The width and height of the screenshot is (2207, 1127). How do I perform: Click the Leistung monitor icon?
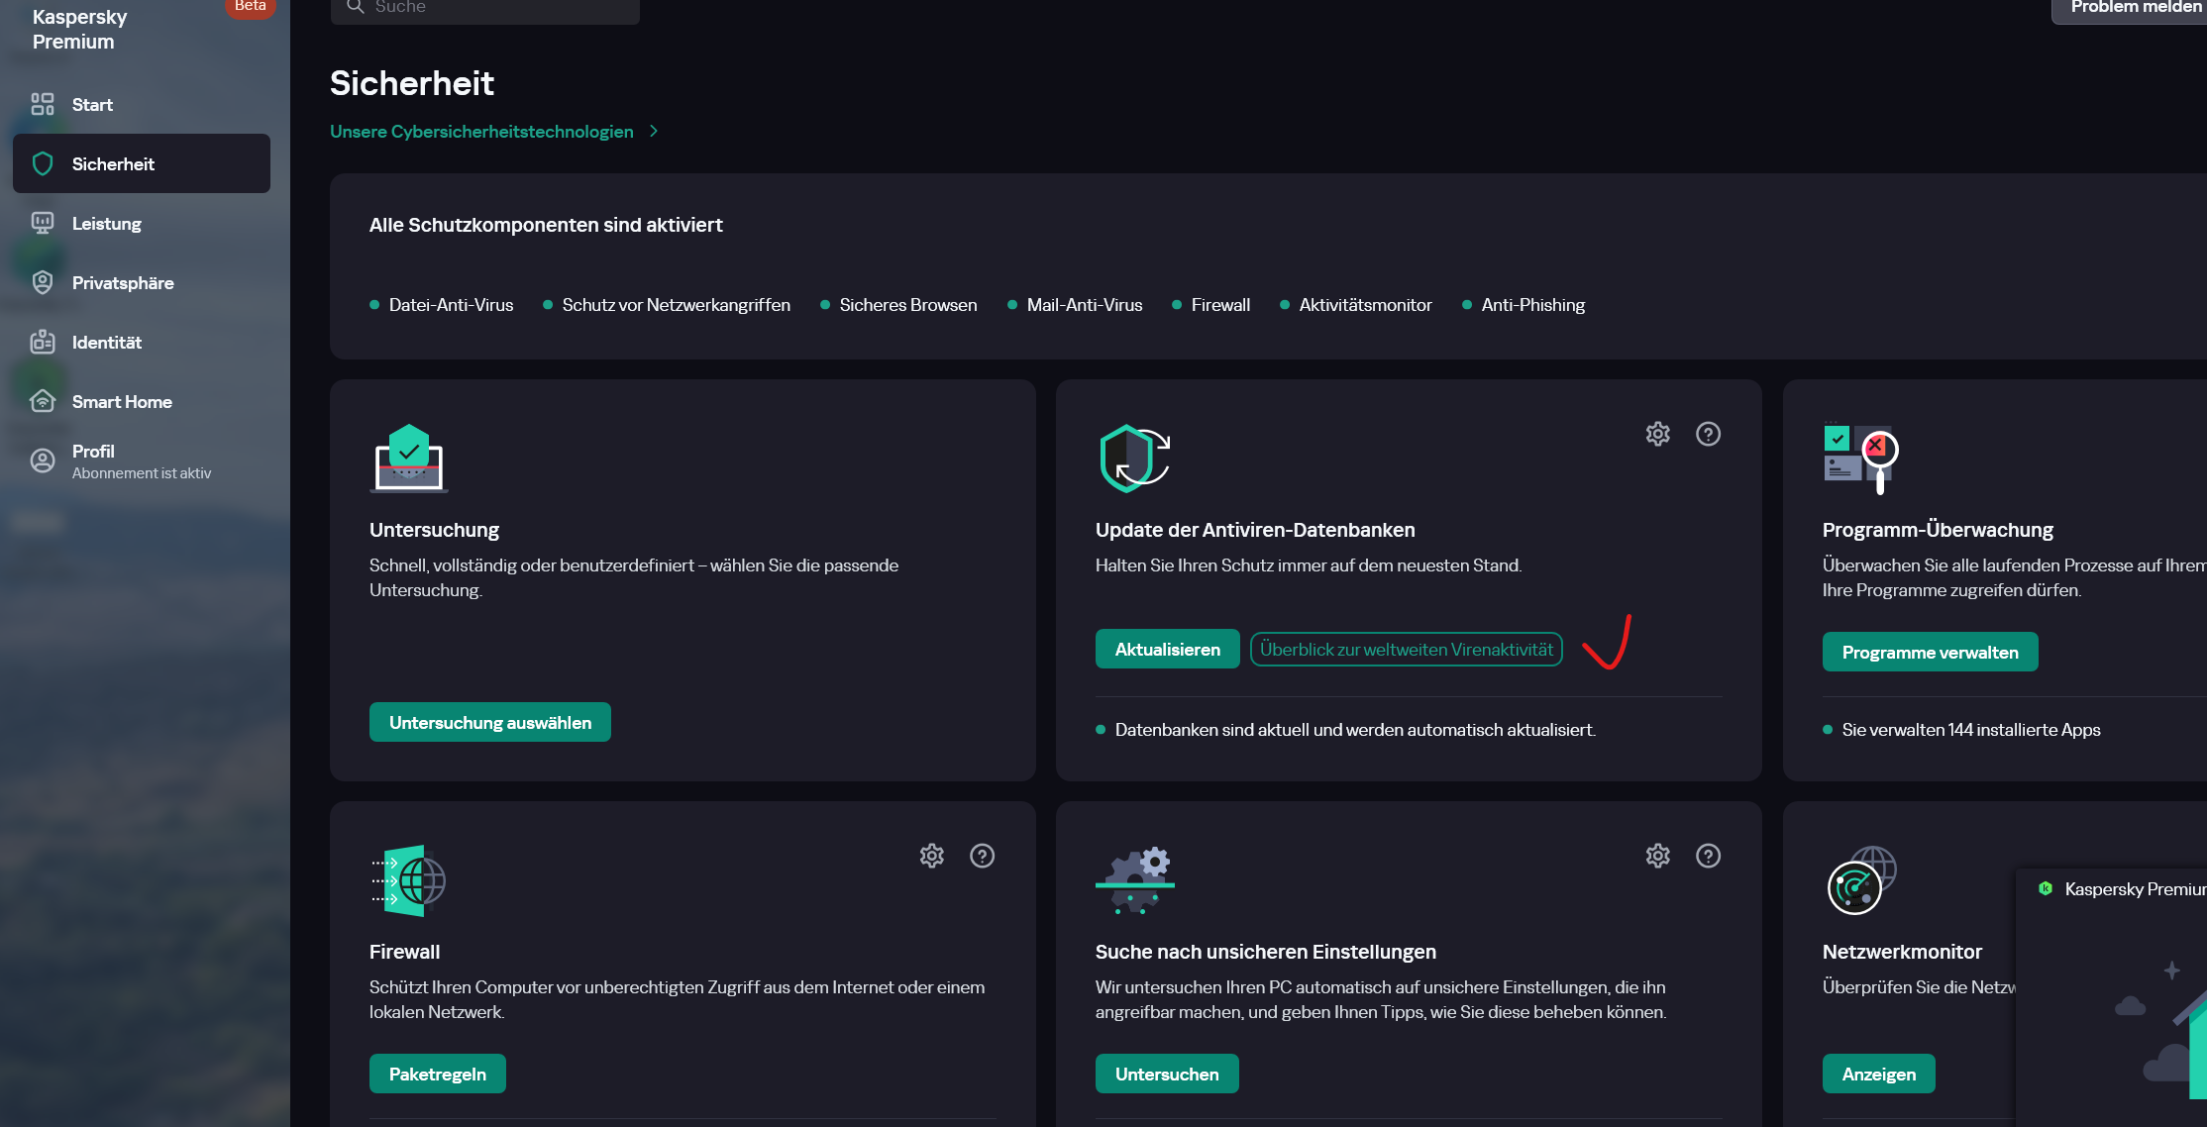(43, 223)
